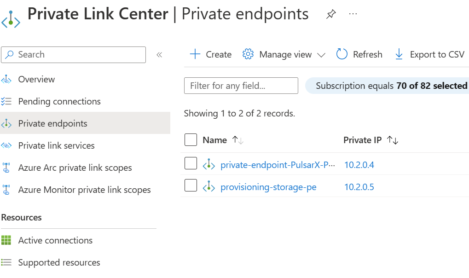Screen dimensions: 469x278
Task: Expand the Manage view dropdown chevron
Action: pyautogui.click(x=321, y=55)
